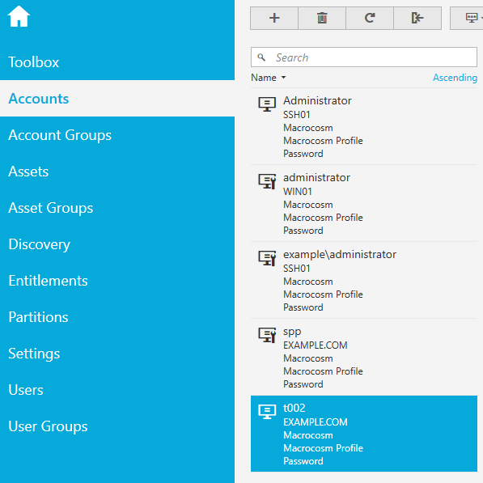Click the Delete trash can icon
This screenshot has width=483, height=483.
click(x=322, y=18)
